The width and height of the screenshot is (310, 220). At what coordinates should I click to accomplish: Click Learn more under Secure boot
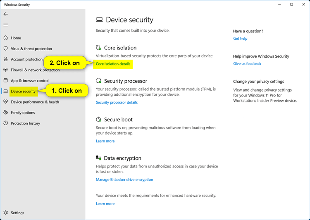click(105, 141)
